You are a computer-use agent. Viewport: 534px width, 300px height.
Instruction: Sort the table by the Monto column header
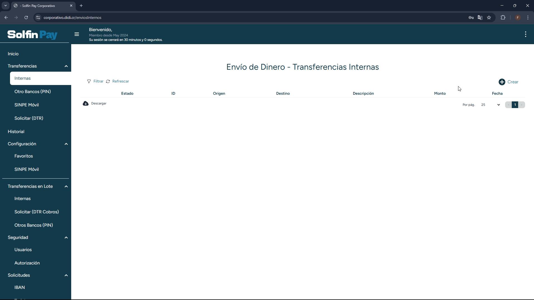pyautogui.click(x=440, y=94)
